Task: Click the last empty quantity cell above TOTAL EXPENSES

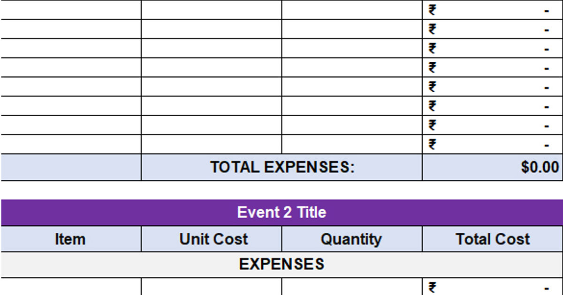Action: (x=352, y=145)
